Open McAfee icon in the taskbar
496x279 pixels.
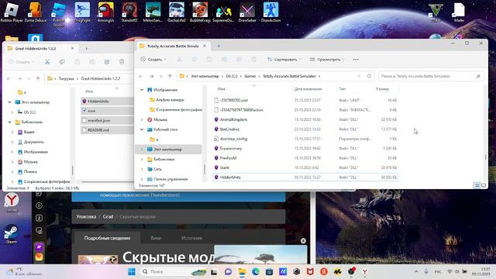pos(310,272)
